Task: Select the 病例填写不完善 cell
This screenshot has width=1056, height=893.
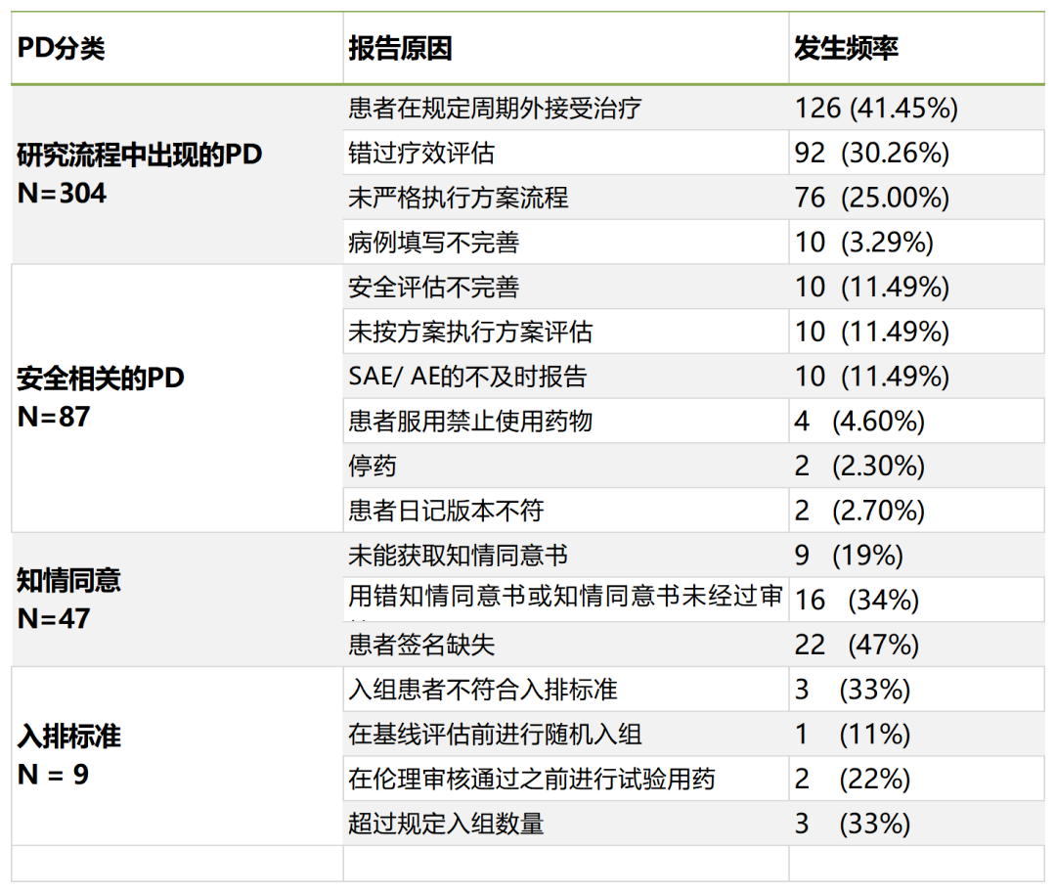Action: (x=435, y=242)
